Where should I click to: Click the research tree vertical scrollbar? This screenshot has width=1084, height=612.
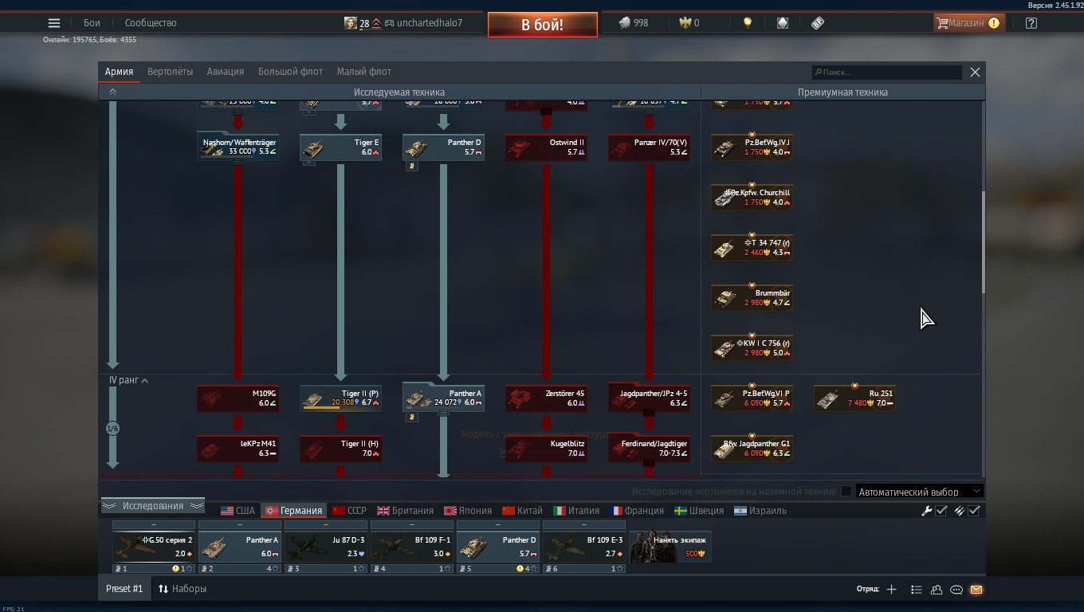[x=983, y=243]
